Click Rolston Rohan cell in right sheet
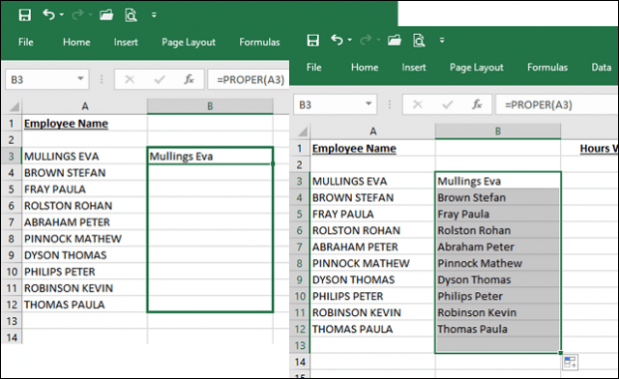 coord(498,230)
